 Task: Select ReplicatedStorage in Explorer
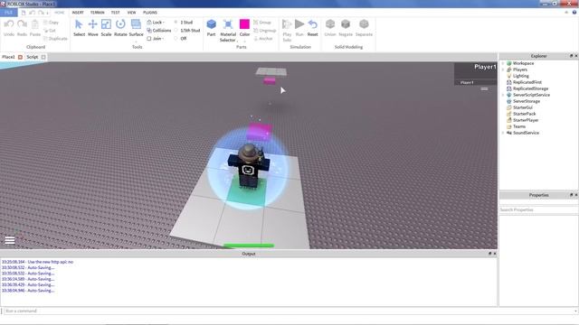tap(530, 88)
